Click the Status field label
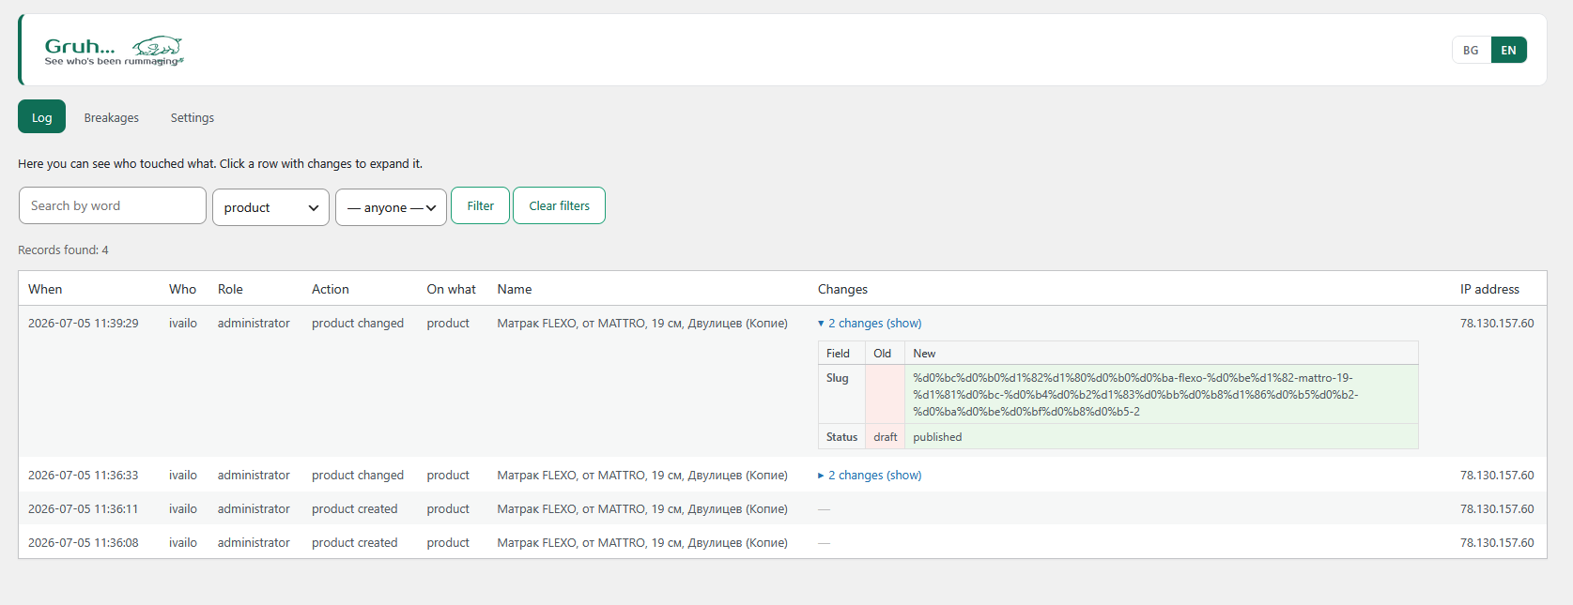The height and width of the screenshot is (605, 1573). (x=841, y=437)
